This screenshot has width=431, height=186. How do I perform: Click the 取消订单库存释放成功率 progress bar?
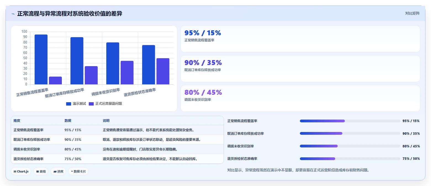click(x=350, y=133)
